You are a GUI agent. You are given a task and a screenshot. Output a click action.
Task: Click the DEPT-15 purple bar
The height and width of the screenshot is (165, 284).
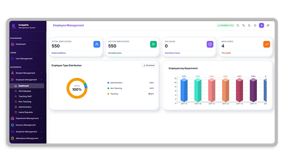pos(253,90)
